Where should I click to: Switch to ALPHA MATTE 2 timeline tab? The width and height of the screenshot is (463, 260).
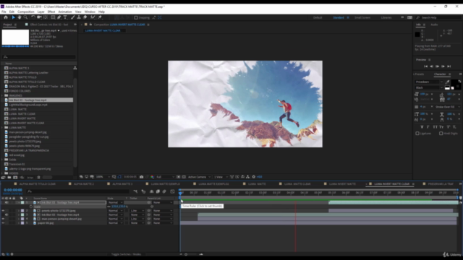84,184
